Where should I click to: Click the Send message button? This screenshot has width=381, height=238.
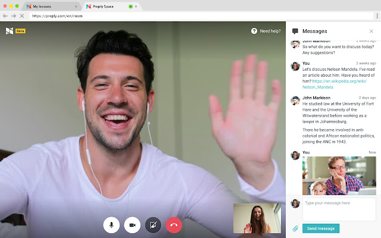pyautogui.click(x=321, y=228)
